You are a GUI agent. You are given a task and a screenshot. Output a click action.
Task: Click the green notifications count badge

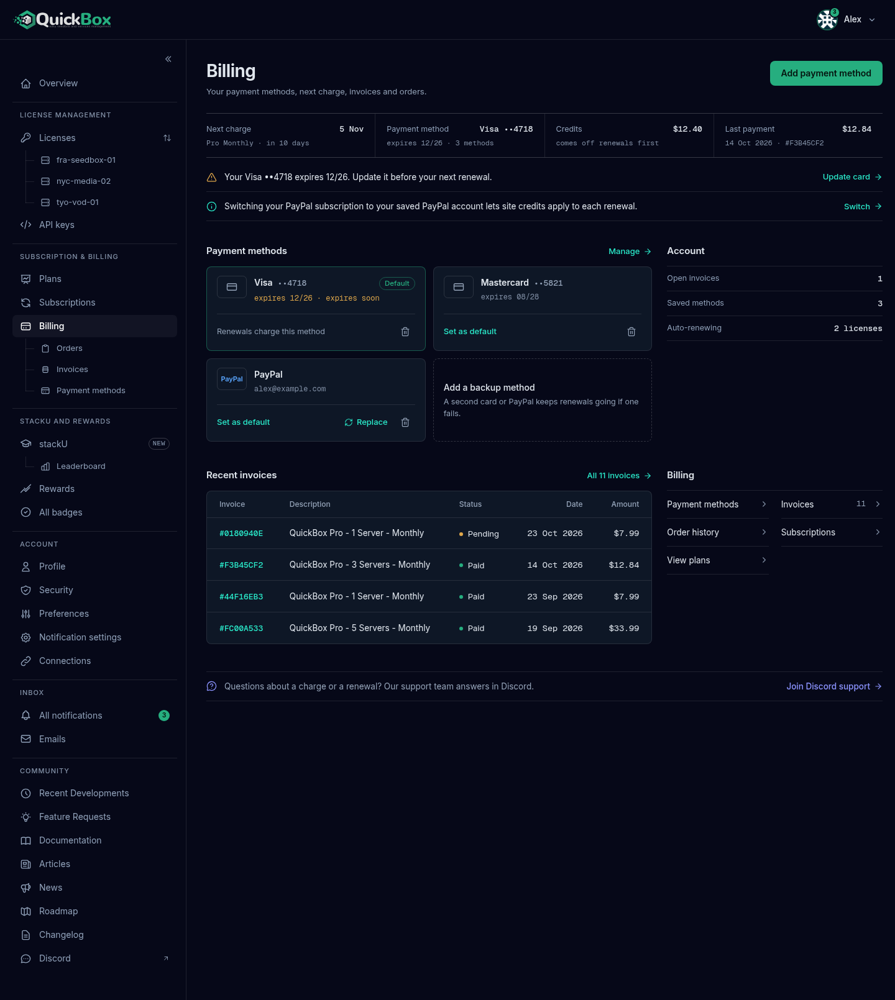tap(164, 716)
